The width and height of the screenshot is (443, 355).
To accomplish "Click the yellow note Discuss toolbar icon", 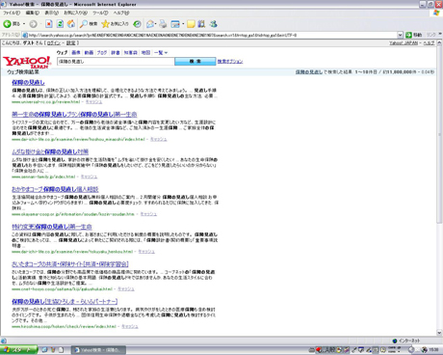I will [x=191, y=24].
